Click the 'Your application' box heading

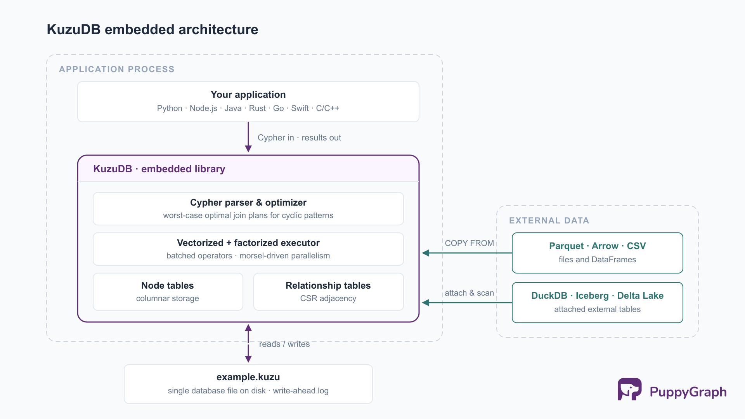coord(248,94)
